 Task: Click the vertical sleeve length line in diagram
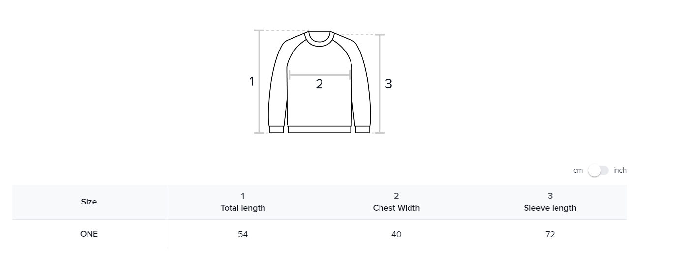pos(380,83)
